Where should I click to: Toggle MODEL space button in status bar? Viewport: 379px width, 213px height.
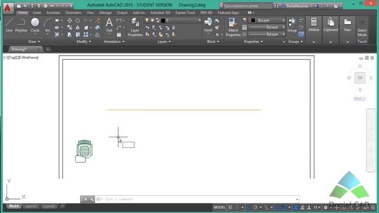pos(220,207)
